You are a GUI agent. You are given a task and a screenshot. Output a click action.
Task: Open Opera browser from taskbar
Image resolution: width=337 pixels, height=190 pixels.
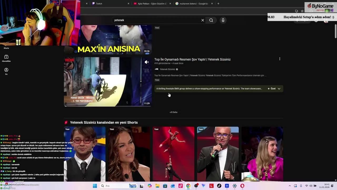[242, 186]
